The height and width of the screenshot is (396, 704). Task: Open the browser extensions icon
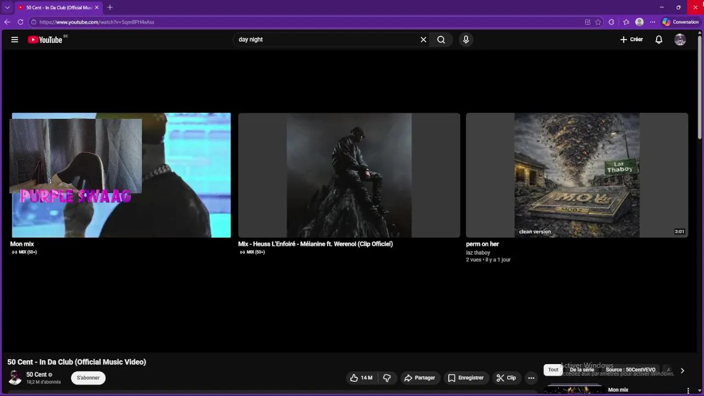[612, 22]
